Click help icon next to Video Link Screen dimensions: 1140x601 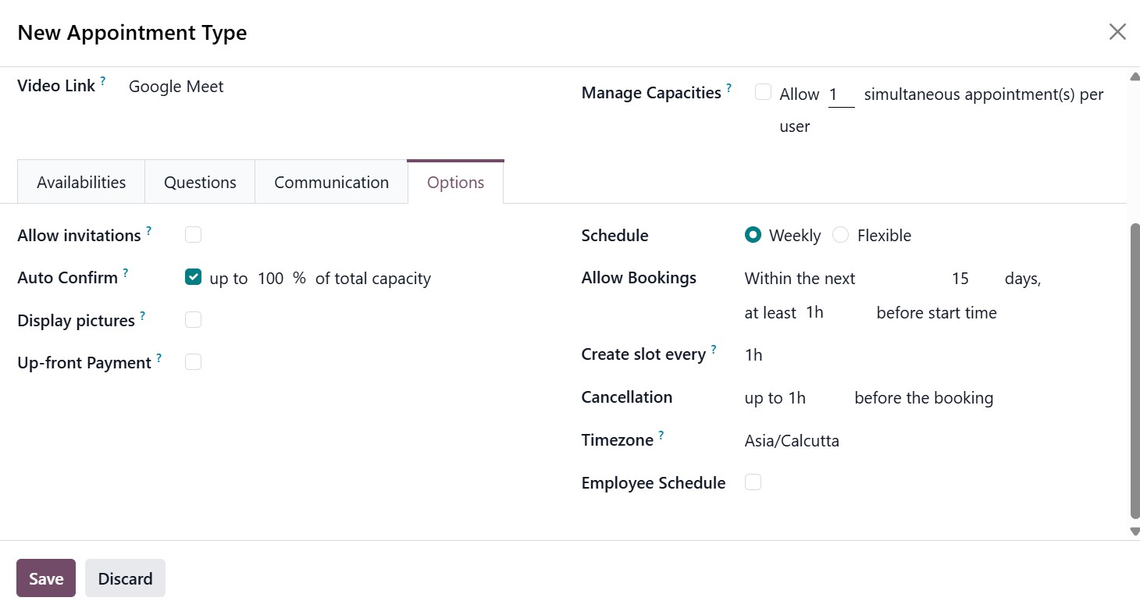[103, 80]
